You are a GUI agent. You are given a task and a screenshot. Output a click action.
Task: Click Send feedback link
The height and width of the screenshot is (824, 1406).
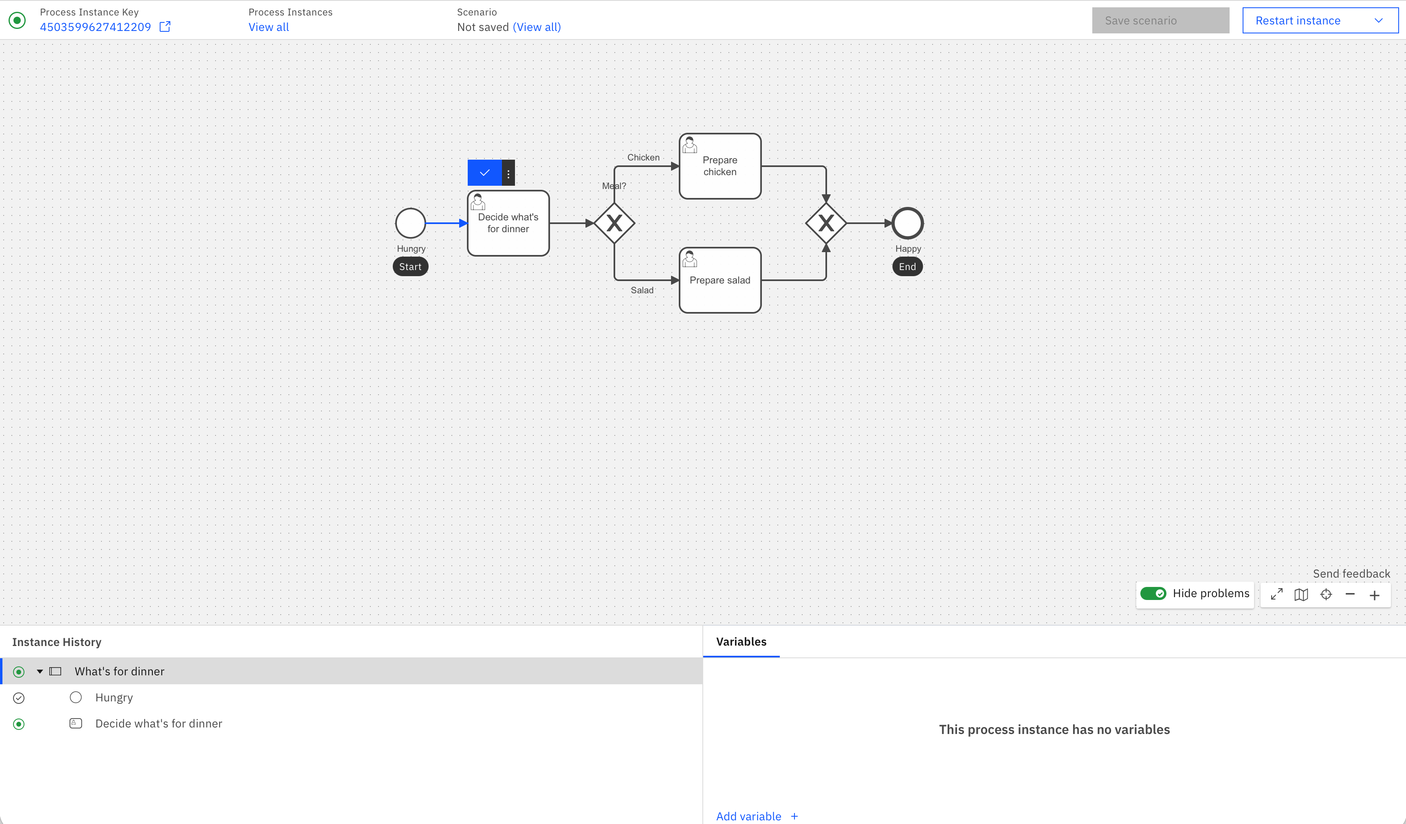click(x=1351, y=574)
